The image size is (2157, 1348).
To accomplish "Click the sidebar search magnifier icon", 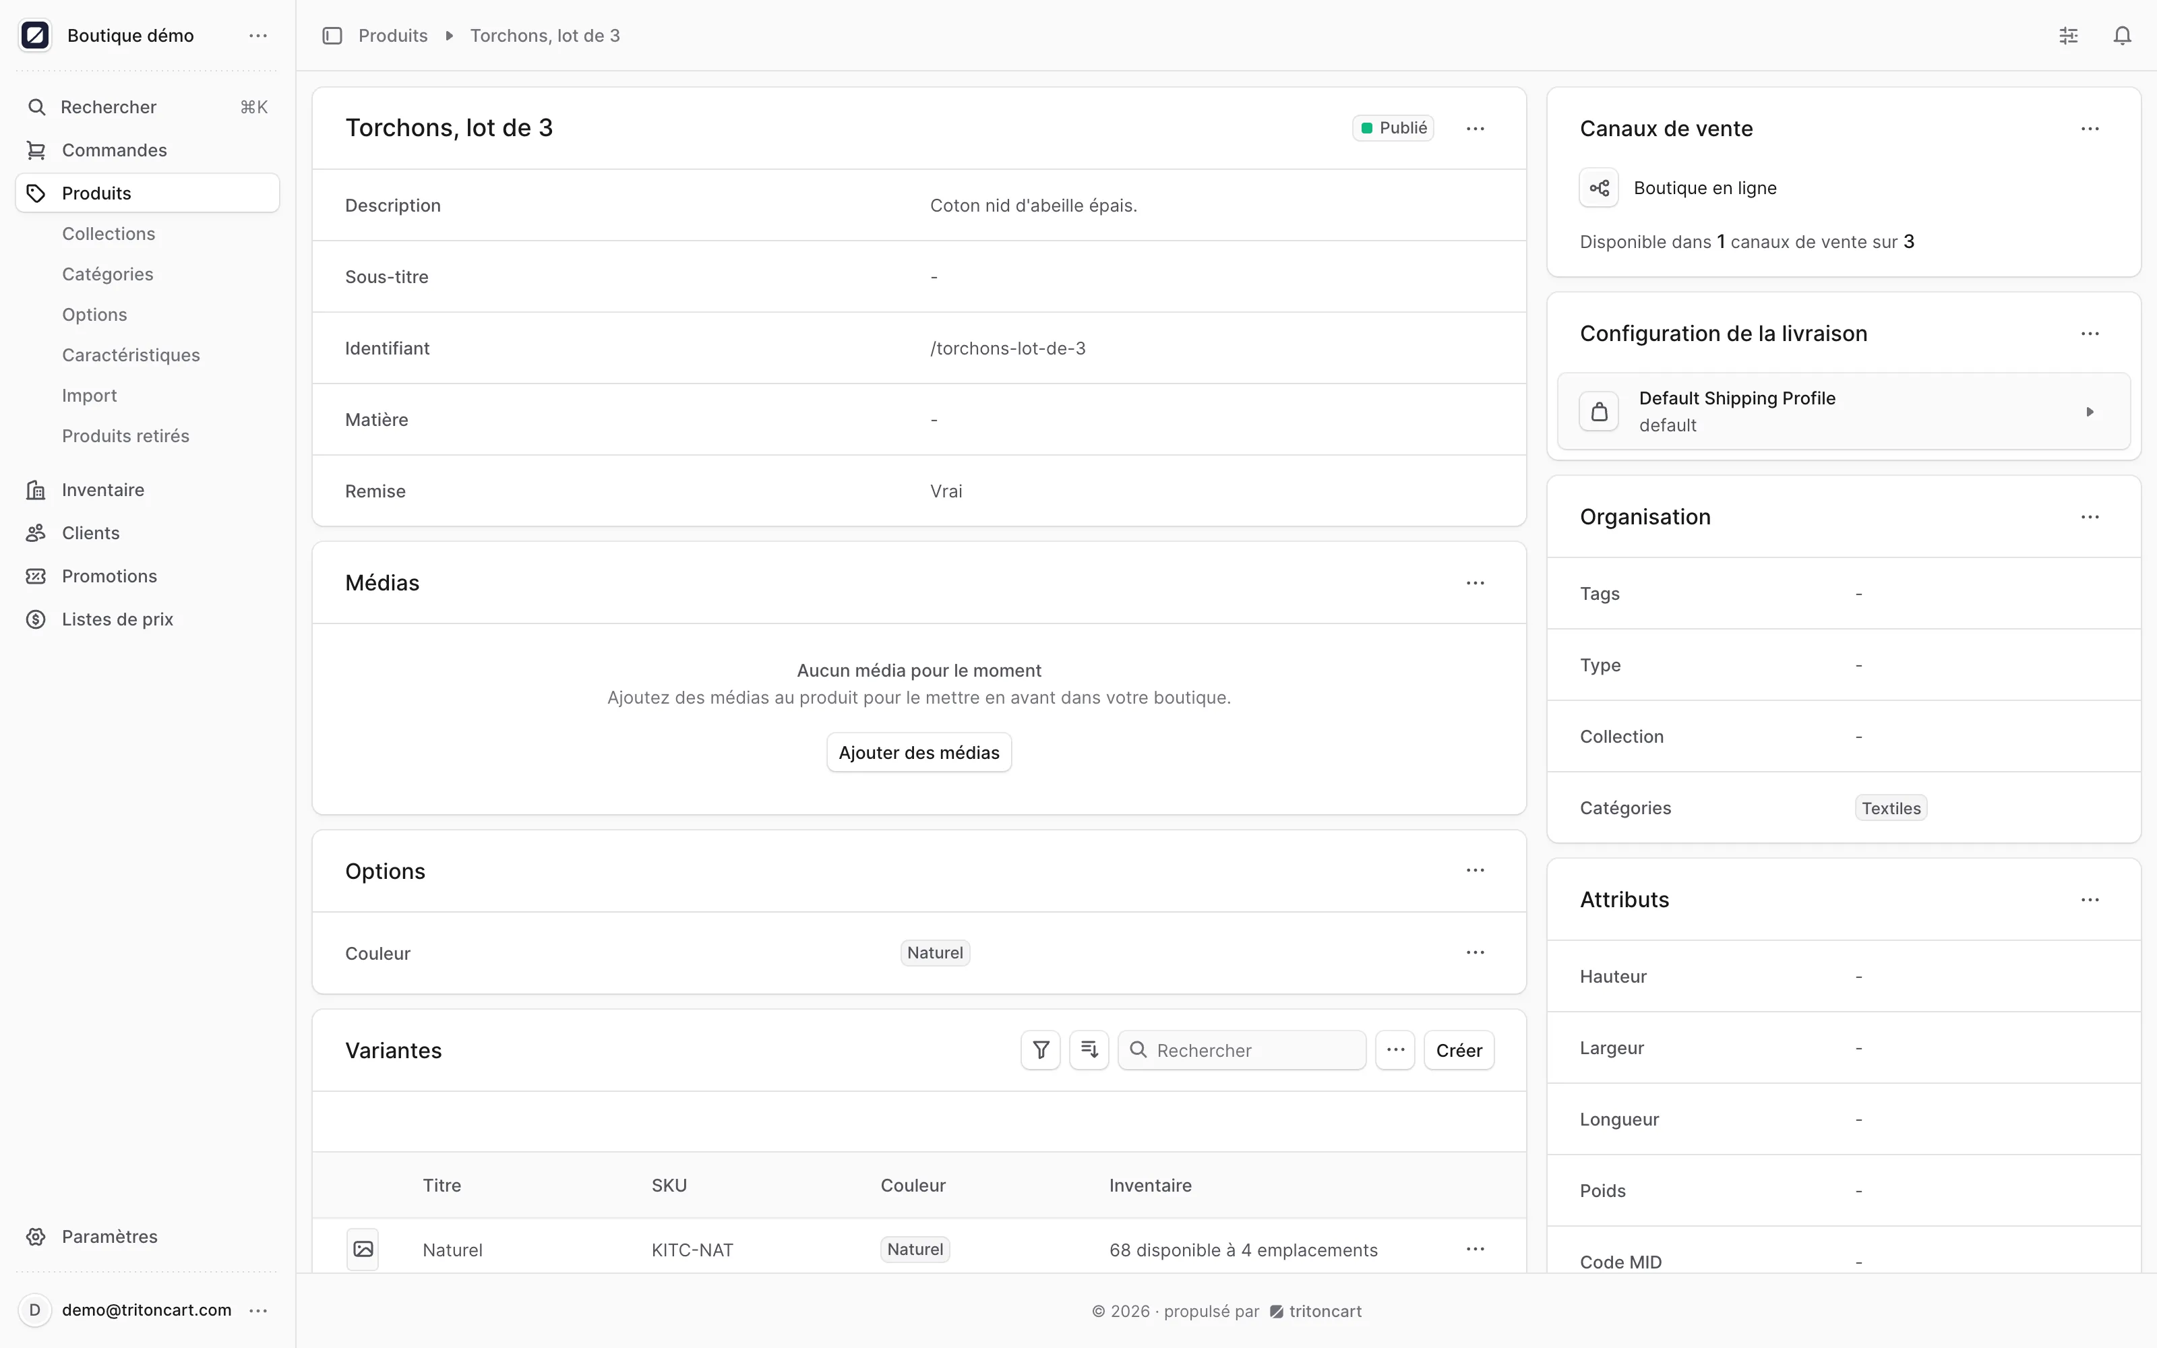I will (x=36, y=107).
